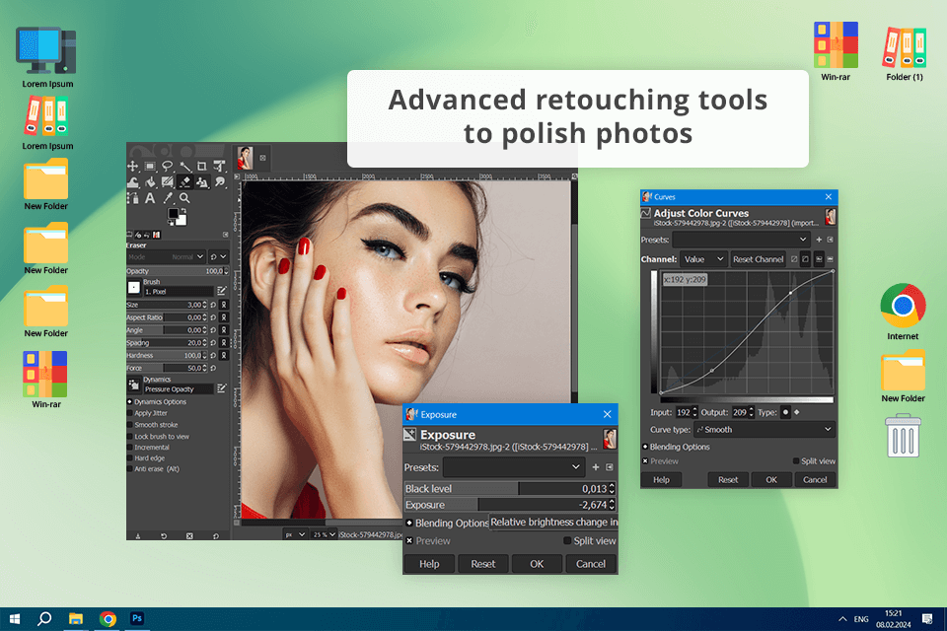
Task: Enable Apply Jitter checkbox
Action: [130, 413]
